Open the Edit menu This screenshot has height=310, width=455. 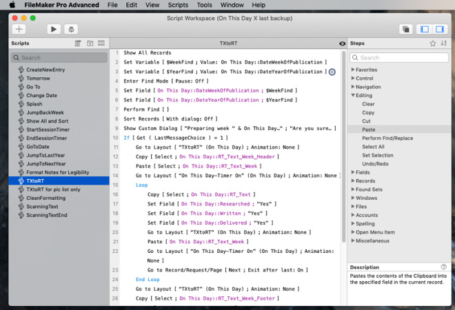131,5
